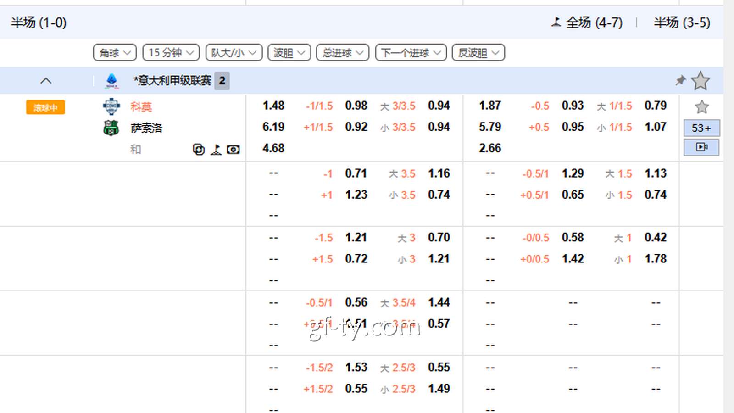Click the Serie A league logo icon
The height and width of the screenshot is (413, 734).
click(x=112, y=81)
